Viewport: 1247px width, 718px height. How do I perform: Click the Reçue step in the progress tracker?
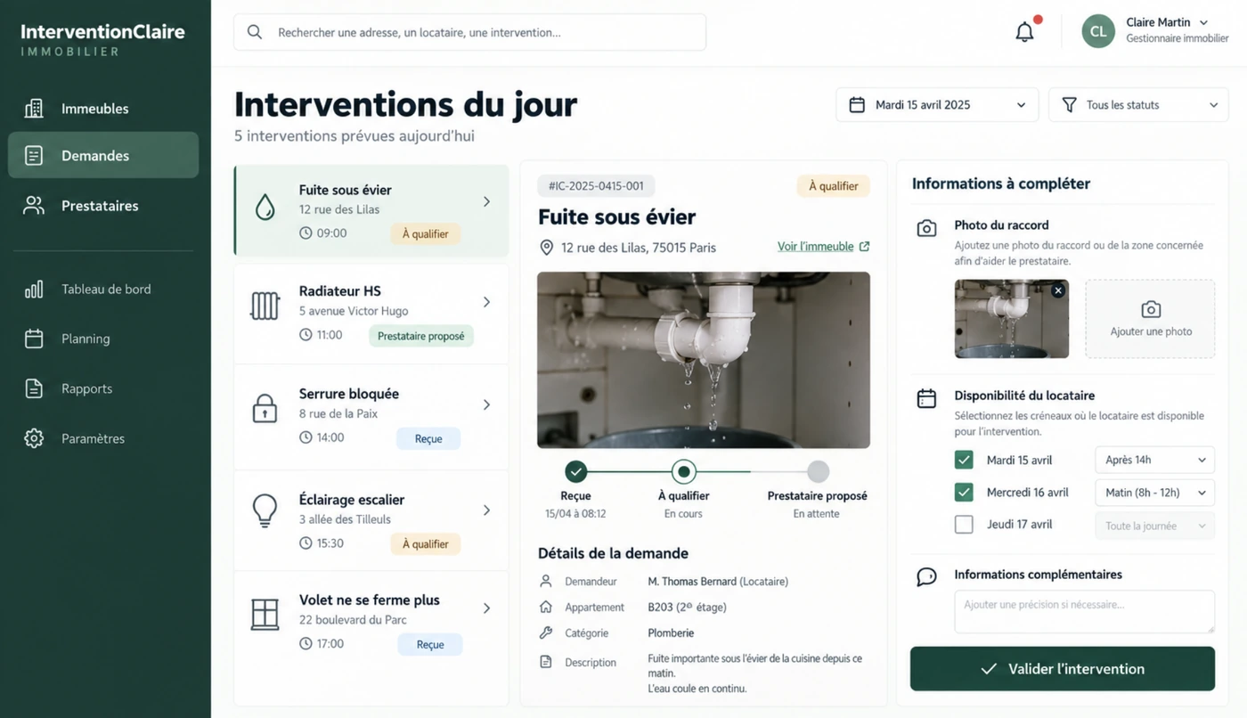[576, 471]
